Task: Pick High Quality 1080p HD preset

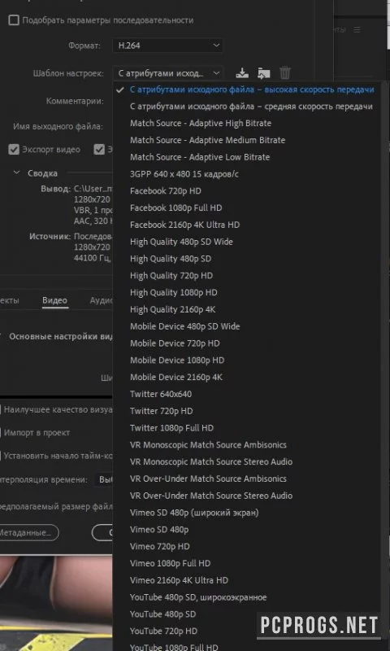Action: pyautogui.click(x=174, y=293)
